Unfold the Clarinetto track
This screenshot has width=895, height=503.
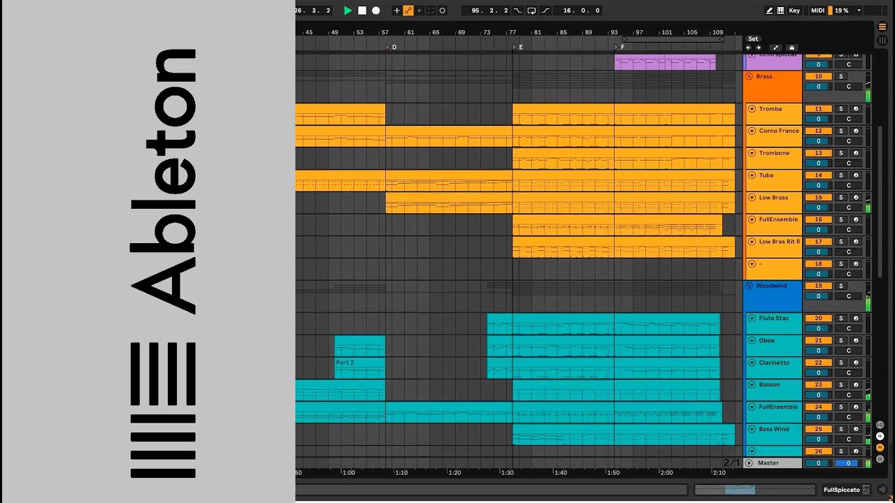tap(752, 363)
